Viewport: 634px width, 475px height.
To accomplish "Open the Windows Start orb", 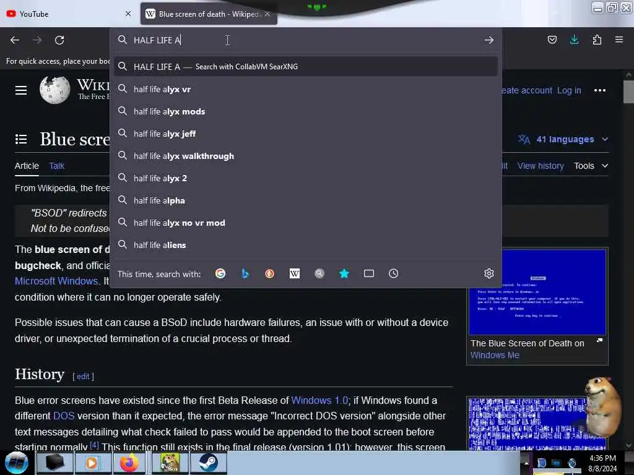I will point(17,463).
